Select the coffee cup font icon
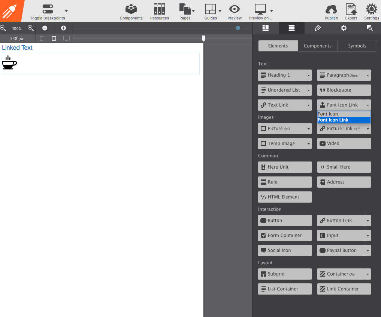 tap(9, 62)
